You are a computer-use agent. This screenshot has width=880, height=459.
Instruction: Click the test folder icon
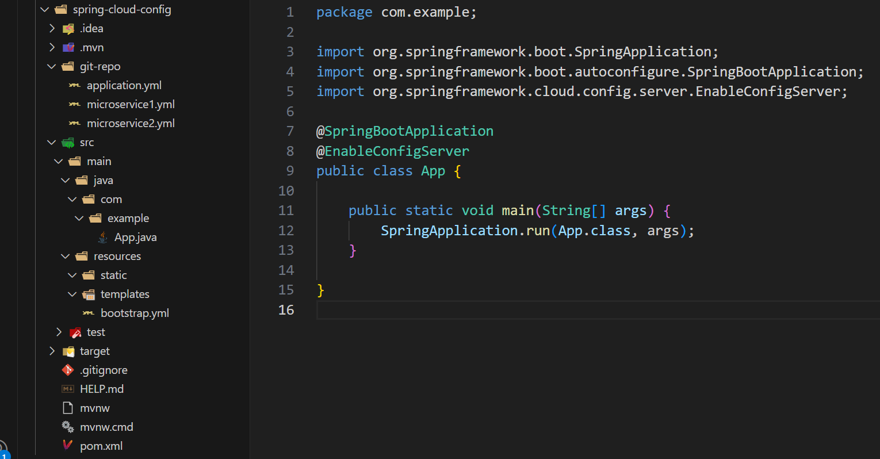click(75, 332)
